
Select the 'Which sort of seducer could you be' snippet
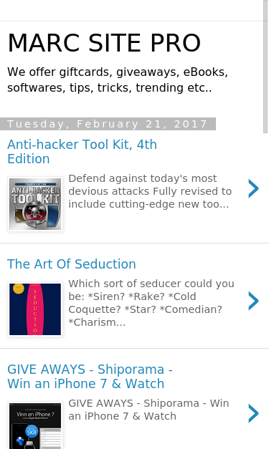point(151,303)
